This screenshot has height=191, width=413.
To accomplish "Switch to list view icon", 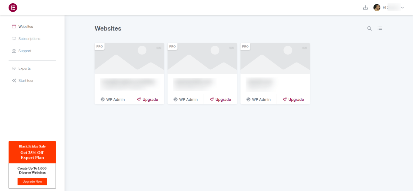I will pyautogui.click(x=380, y=28).
